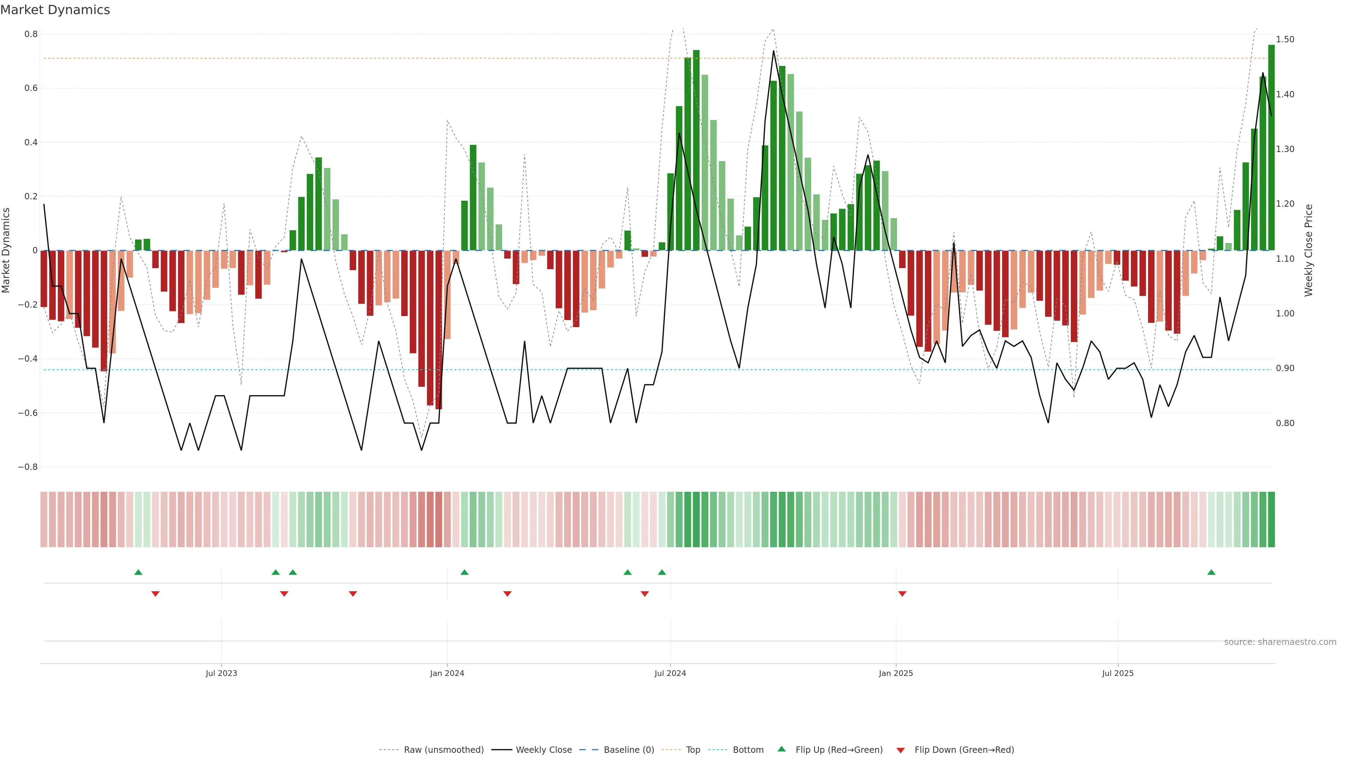Click the Market Dynamics chart title

click(x=55, y=10)
